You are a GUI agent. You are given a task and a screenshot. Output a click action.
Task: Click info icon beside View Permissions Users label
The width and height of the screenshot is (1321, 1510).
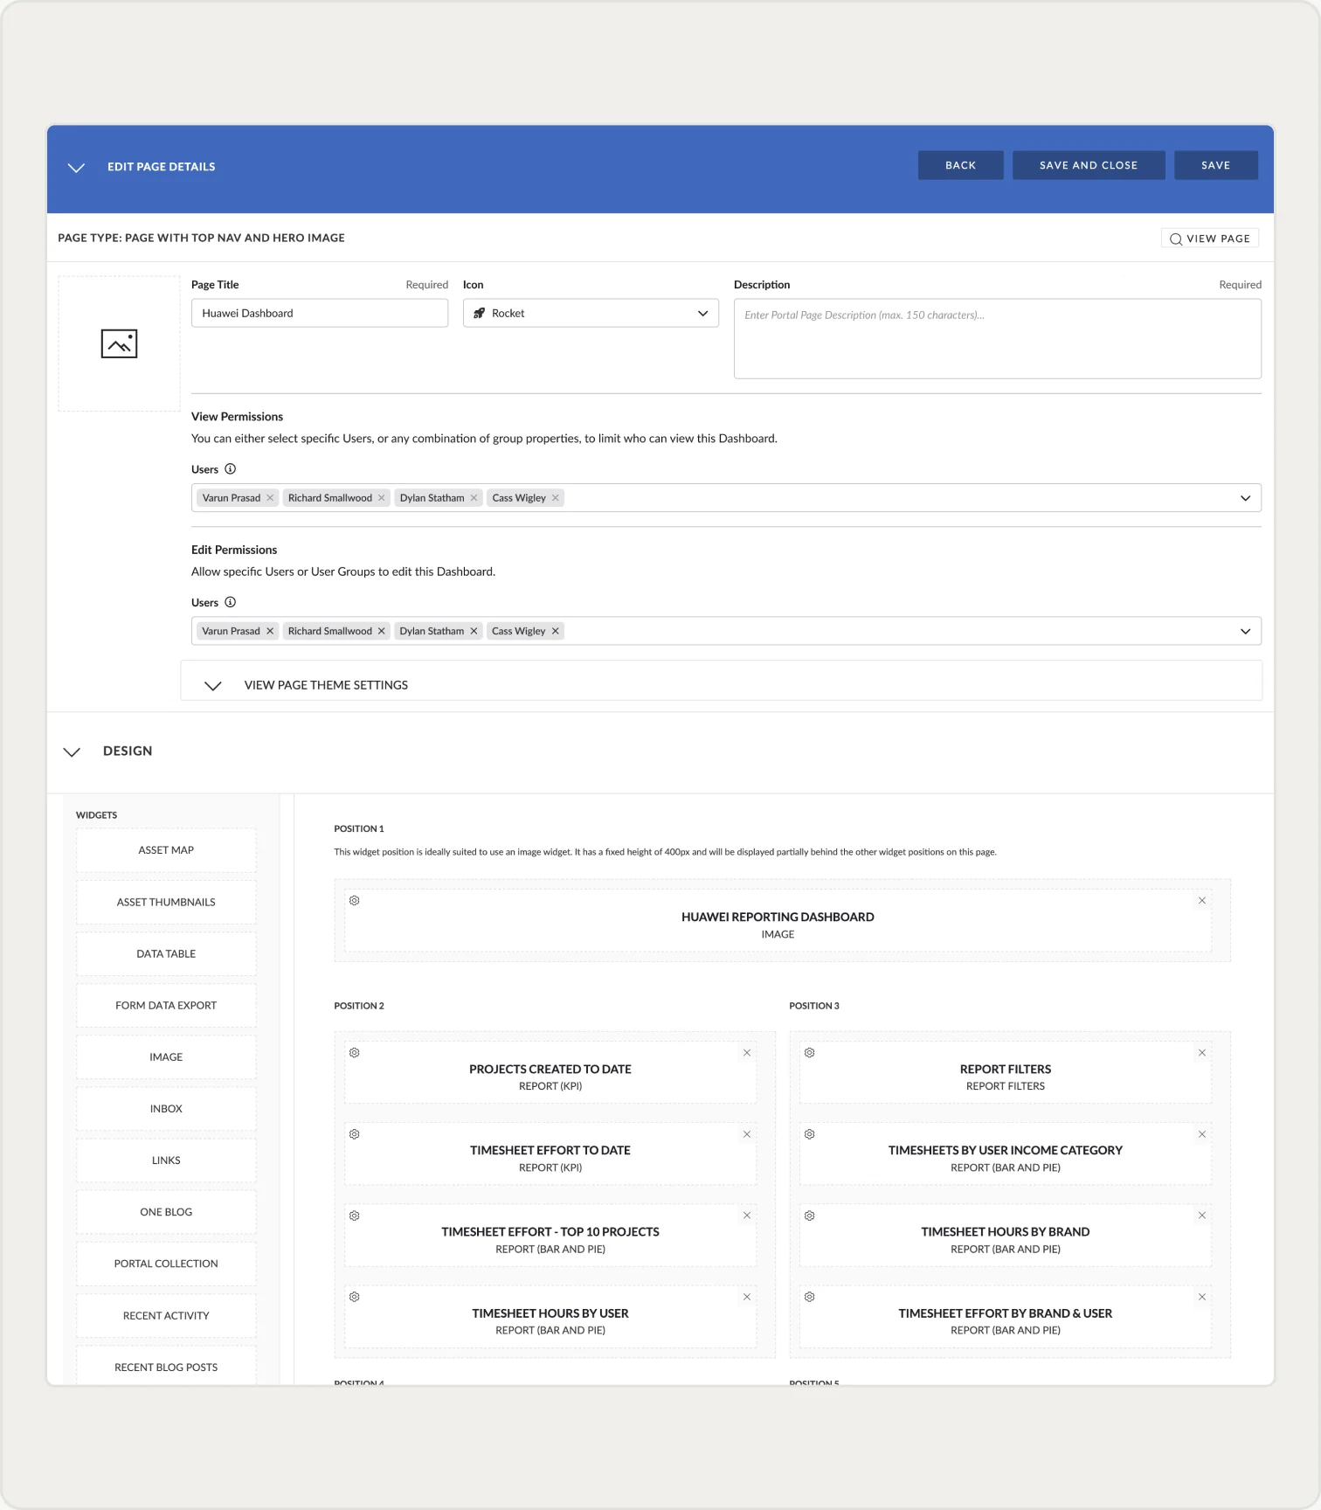pos(231,469)
